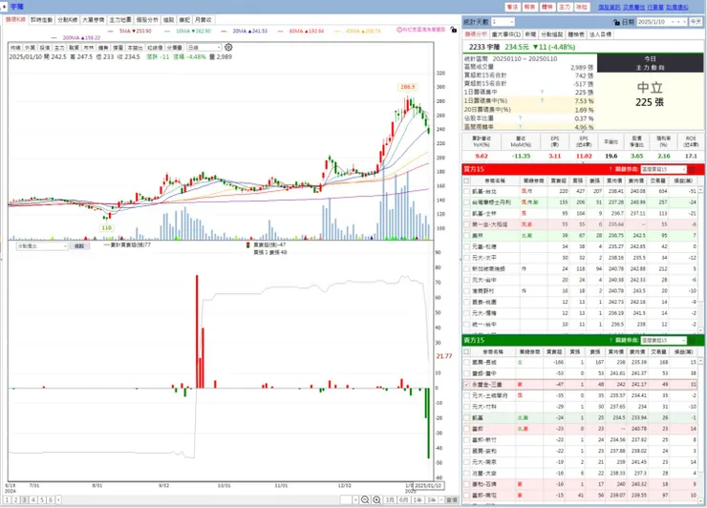Image resolution: width=707 pixels, height=508 pixels.
Task: Sort the buyers table by the 買賣超 column header
Action: click(558, 180)
